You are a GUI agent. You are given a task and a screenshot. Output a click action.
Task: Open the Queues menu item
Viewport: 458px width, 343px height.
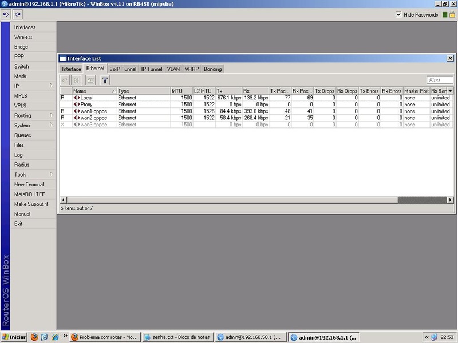pos(22,135)
